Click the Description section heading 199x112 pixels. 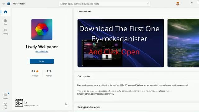84,76
